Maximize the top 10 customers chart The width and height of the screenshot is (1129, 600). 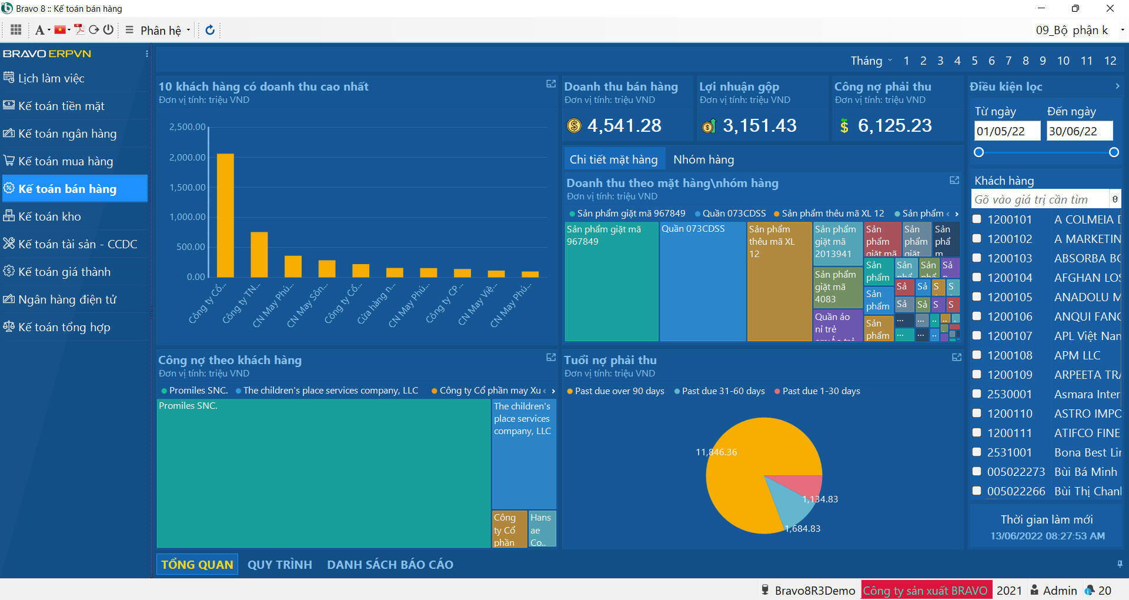click(550, 84)
